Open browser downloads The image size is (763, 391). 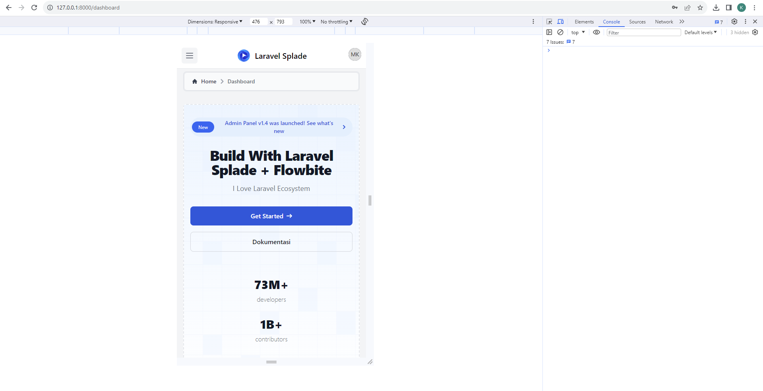(716, 8)
